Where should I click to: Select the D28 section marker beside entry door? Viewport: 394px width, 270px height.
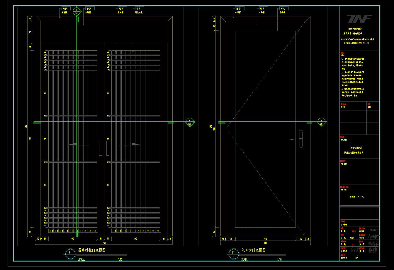tap(321, 122)
